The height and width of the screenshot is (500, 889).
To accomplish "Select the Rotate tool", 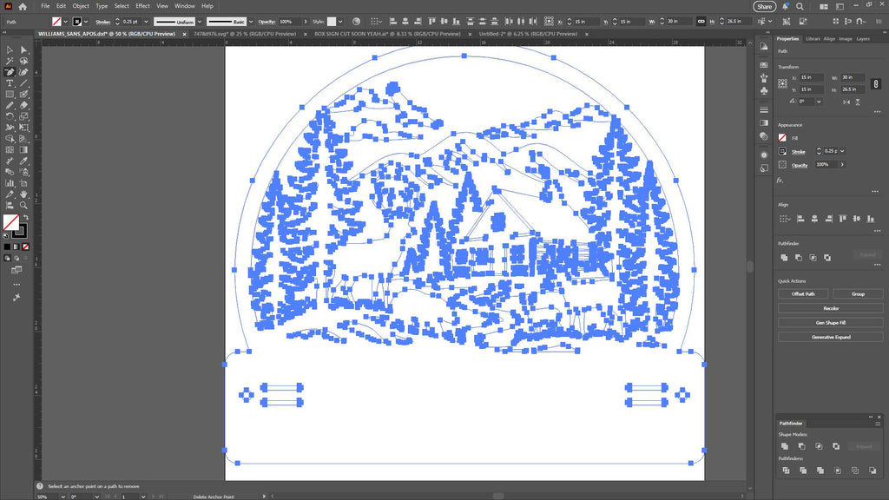I will [x=10, y=116].
